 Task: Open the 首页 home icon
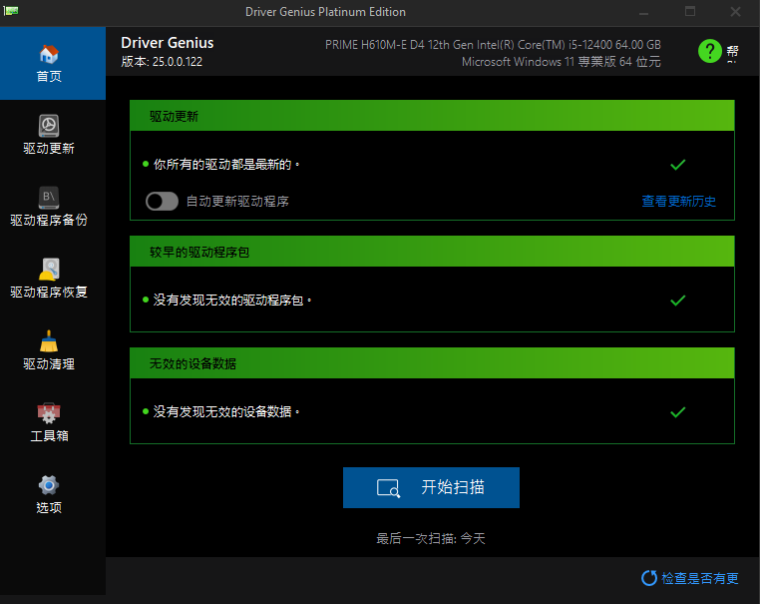tap(49, 54)
